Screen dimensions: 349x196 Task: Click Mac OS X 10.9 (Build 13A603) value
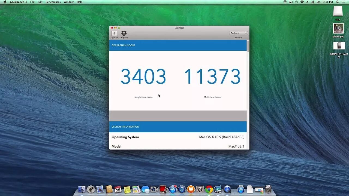coord(222,137)
